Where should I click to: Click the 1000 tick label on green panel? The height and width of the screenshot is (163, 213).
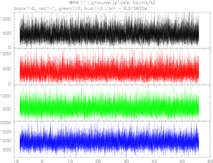pos(6,96)
